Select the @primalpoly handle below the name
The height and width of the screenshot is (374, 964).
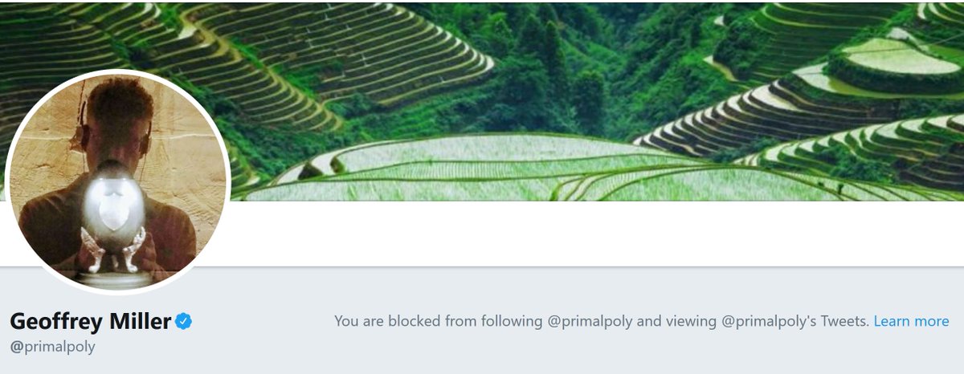52,347
